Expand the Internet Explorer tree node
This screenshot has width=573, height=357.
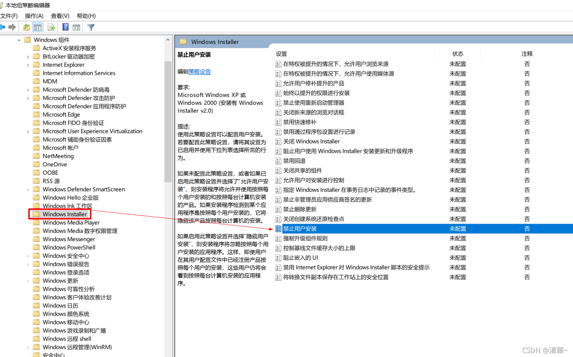(28, 65)
